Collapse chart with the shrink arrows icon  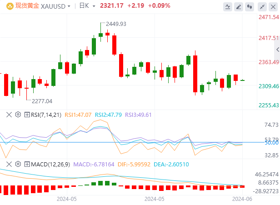[261, 7]
